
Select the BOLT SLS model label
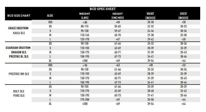[x=19, y=91]
